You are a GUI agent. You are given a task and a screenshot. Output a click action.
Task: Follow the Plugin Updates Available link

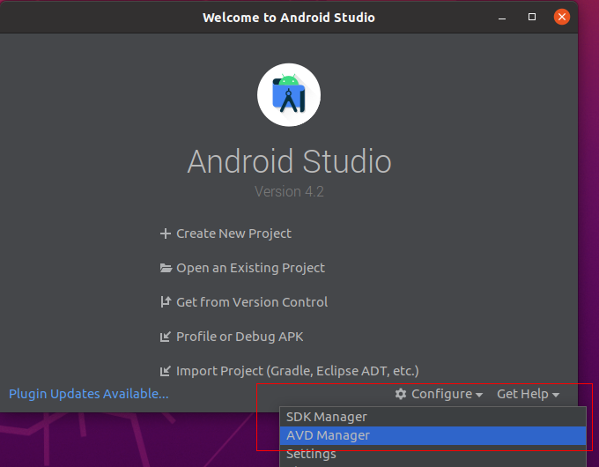tap(88, 394)
